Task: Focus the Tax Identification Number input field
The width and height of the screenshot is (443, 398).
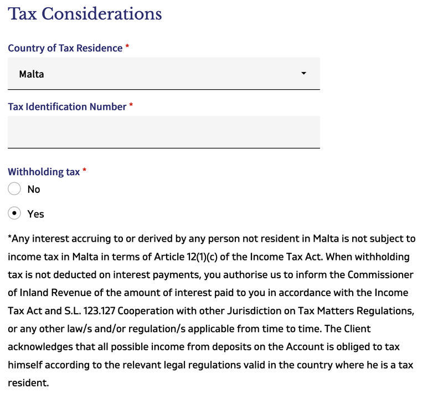Action: coord(163,132)
